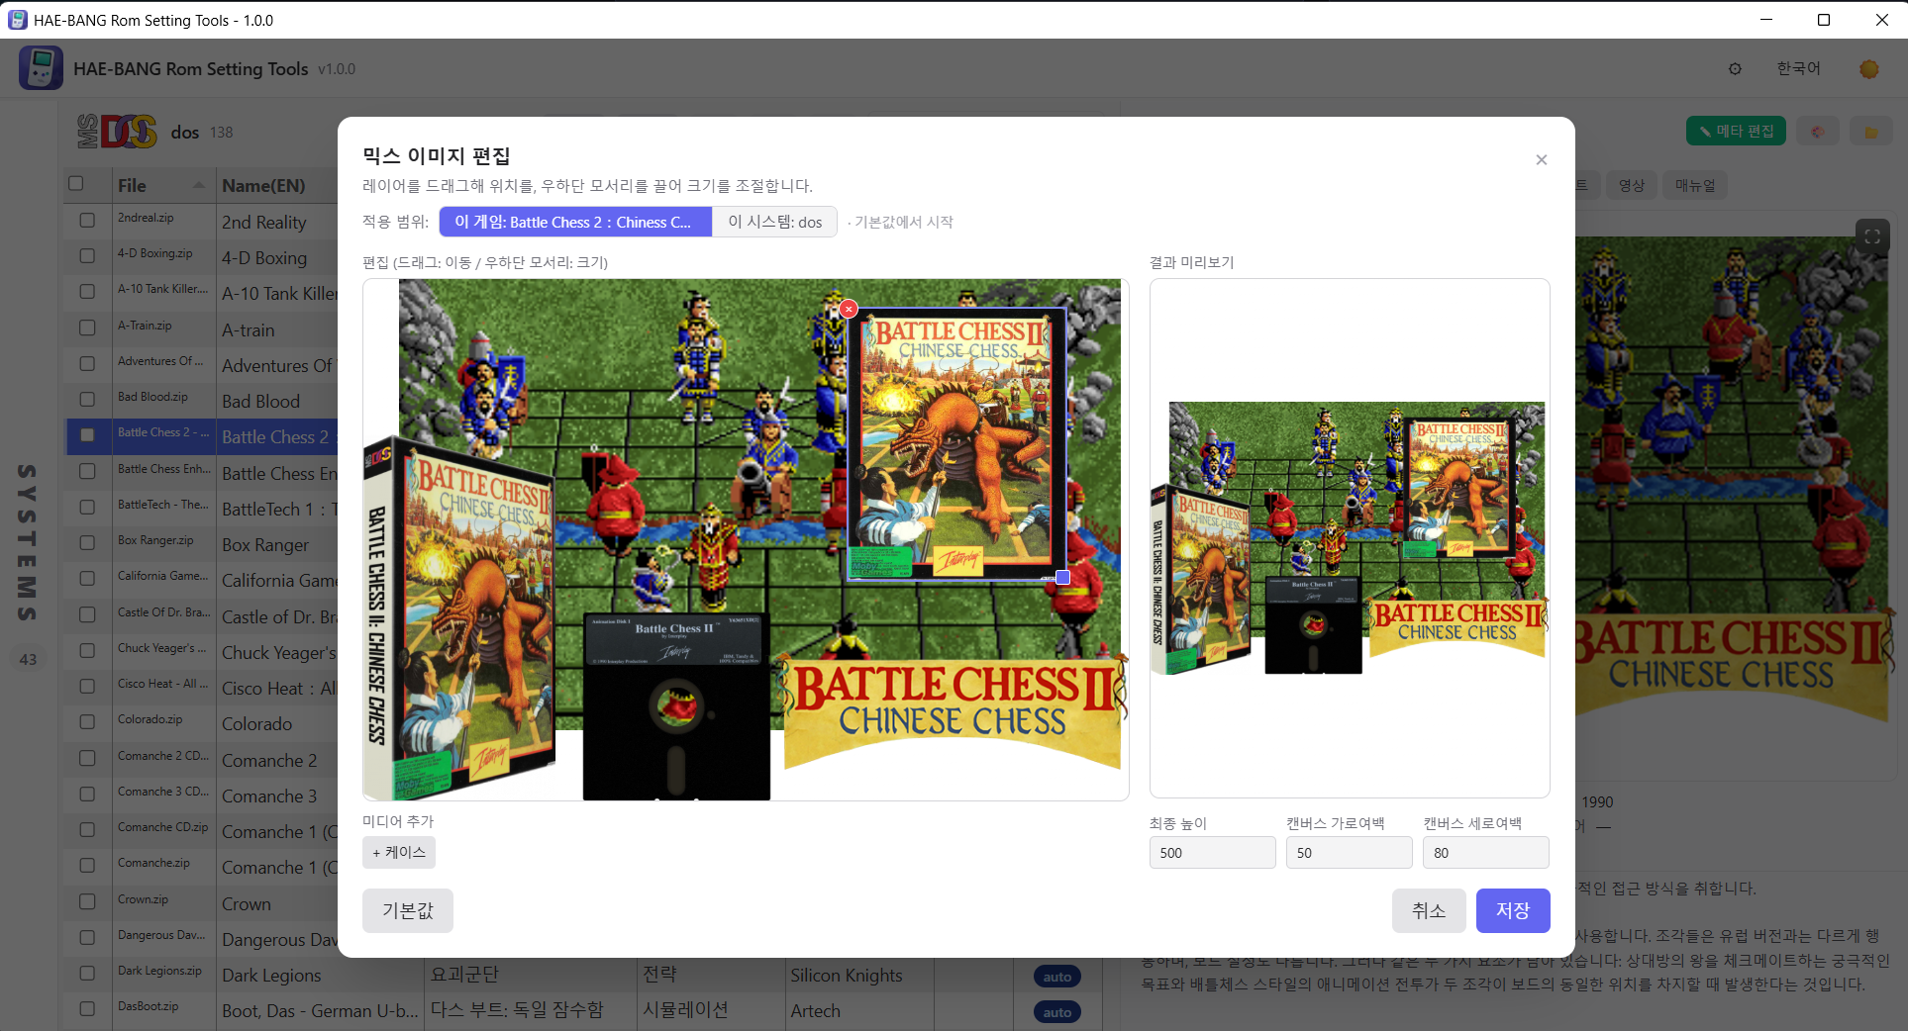The image size is (1908, 1031).
Task: Click the orange round icon in header
Action: [x=1869, y=69]
